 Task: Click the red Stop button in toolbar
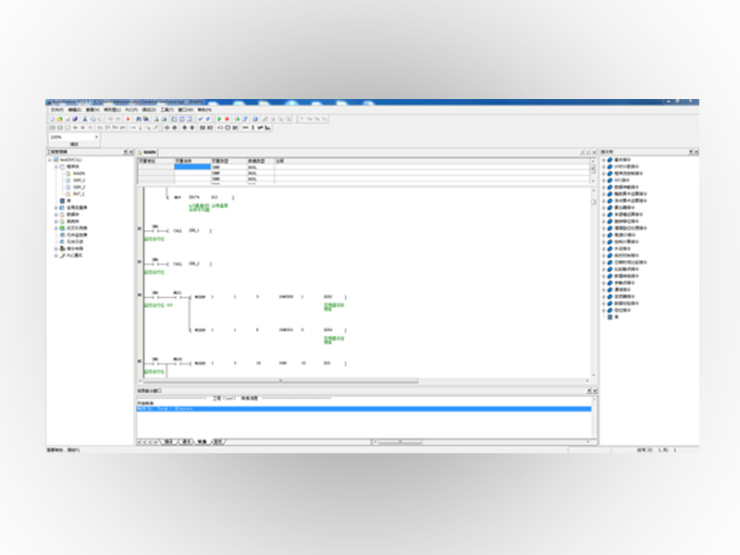[227, 119]
